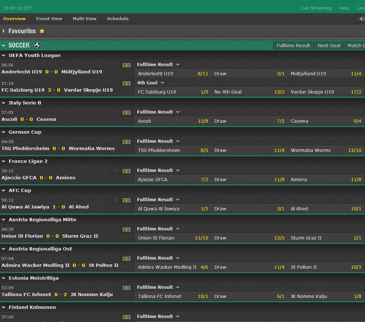Viewport: 365px width, 322px height.
Task: Open FC Salzburg U19 vs Vardar Skopje match
Action: (x=57, y=90)
